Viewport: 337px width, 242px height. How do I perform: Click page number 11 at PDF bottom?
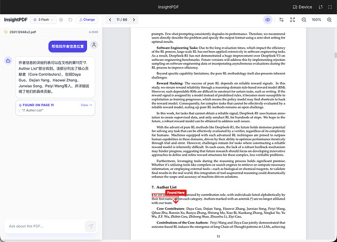tap(218, 236)
